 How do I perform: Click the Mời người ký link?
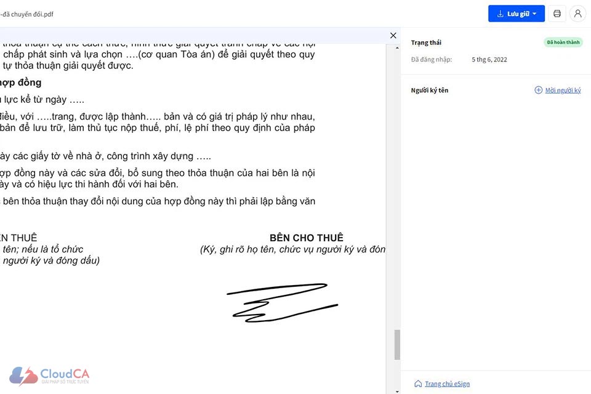coord(563,90)
